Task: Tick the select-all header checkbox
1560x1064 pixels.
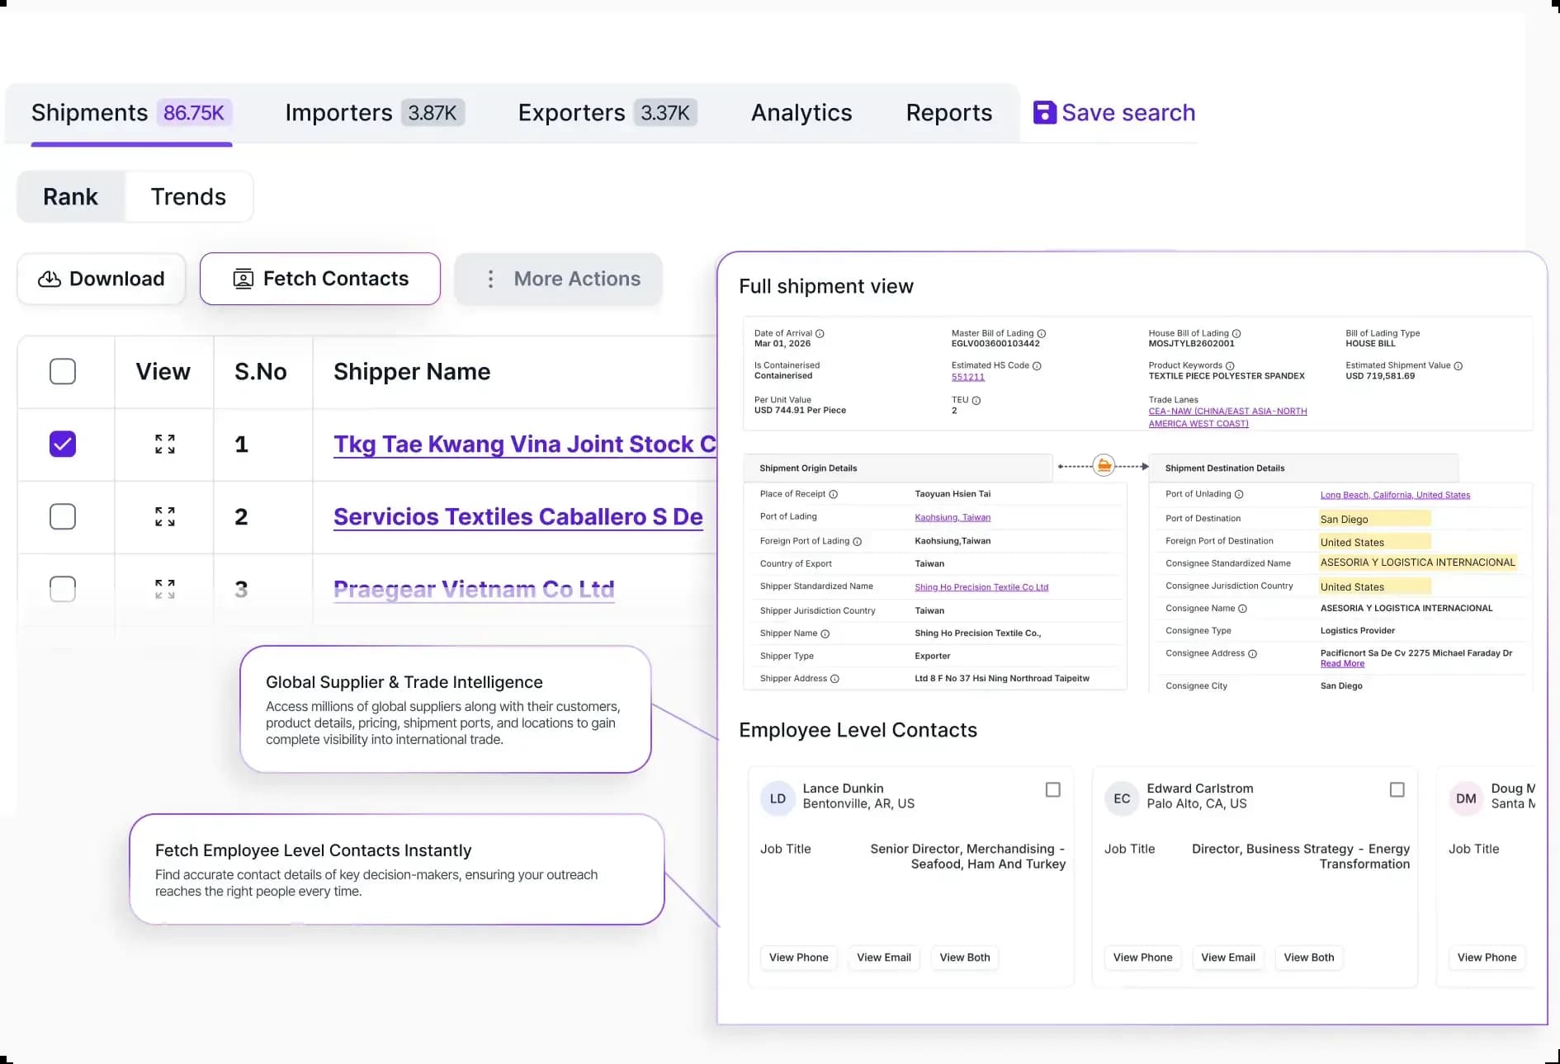Action: pos(63,372)
